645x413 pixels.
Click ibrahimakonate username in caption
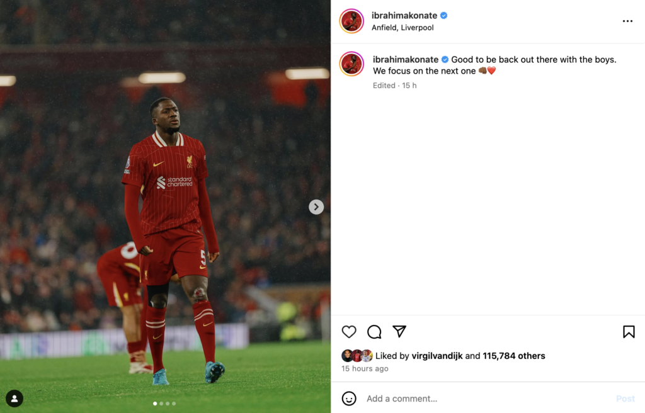[406, 59]
